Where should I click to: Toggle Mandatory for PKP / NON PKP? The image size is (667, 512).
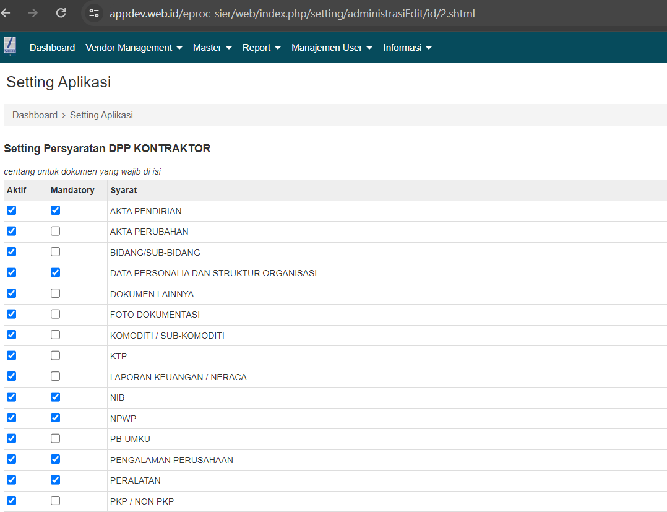[x=56, y=501]
